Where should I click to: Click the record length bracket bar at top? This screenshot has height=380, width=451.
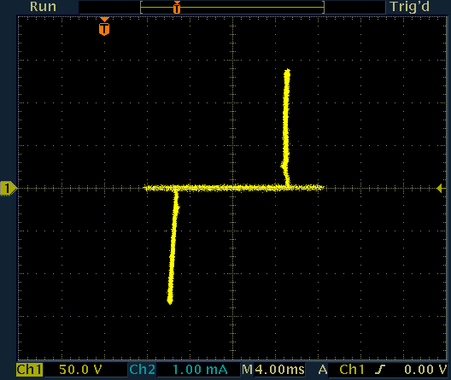[x=232, y=7]
